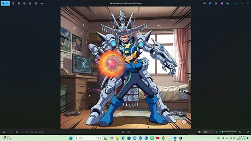Open Google Chrome from the taskbar

point(164,138)
